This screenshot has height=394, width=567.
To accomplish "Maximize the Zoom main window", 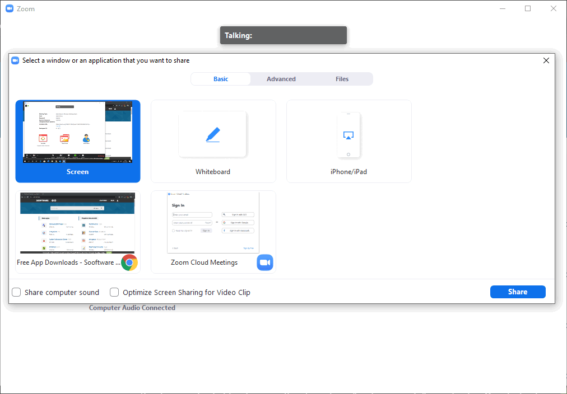I will [528, 8].
